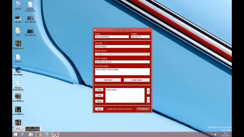Click the Delete hack entry button
This screenshot has width=244, height=137.
pyautogui.click(x=99, y=90)
